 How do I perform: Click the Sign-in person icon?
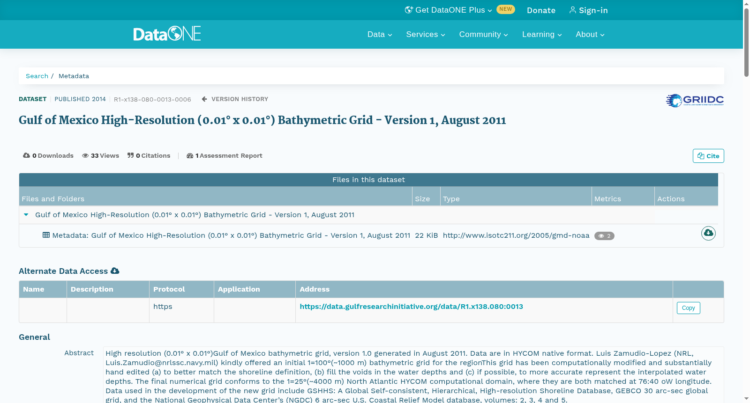click(573, 10)
